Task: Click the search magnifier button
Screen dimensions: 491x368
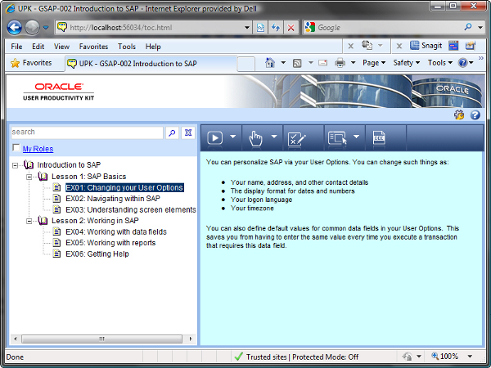Action: tap(172, 133)
